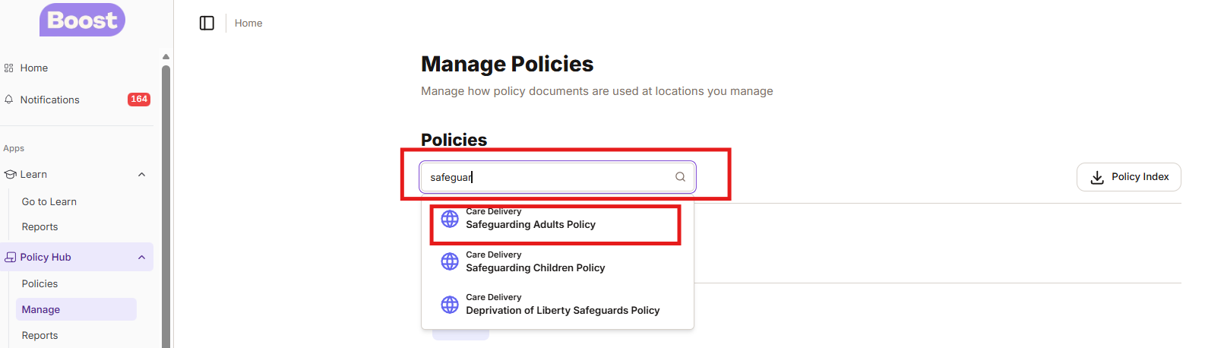
Task: Click the 164 notifications badge
Action: pyautogui.click(x=139, y=100)
